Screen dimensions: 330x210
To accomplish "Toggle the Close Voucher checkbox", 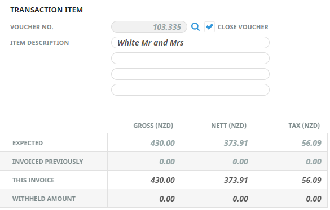I will pyautogui.click(x=209, y=27).
